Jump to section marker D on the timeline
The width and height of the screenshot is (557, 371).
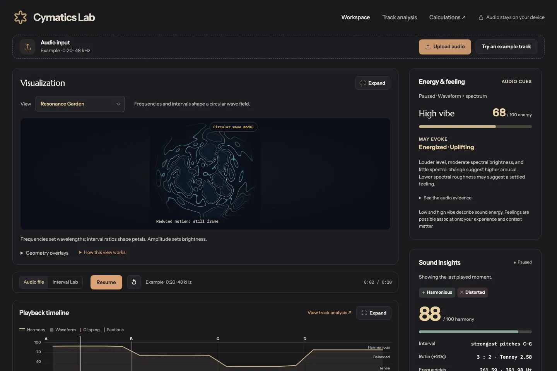click(x=305, y=339)
